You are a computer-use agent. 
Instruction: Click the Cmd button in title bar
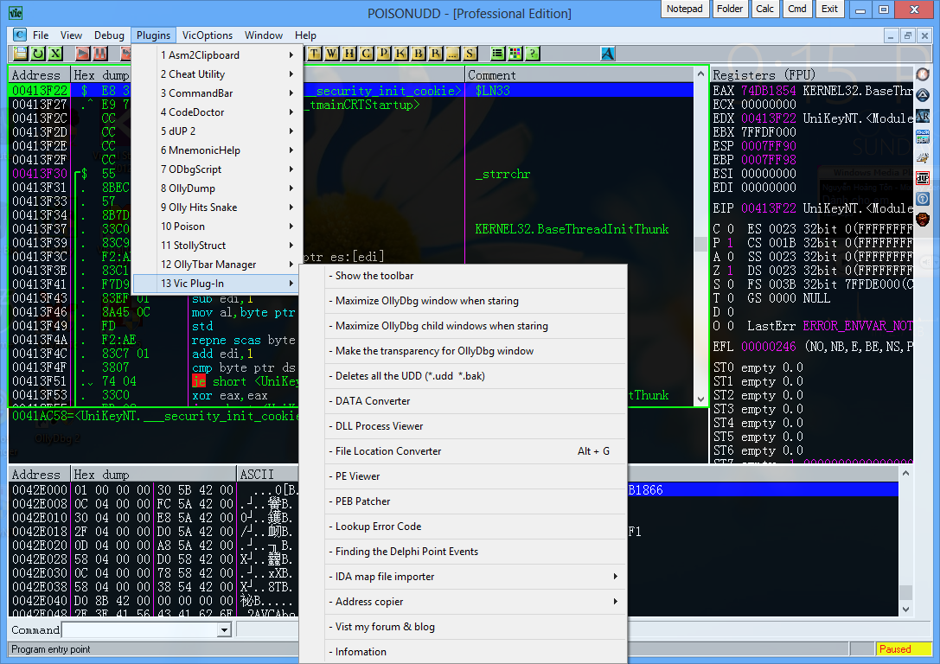tap(797, 9)
